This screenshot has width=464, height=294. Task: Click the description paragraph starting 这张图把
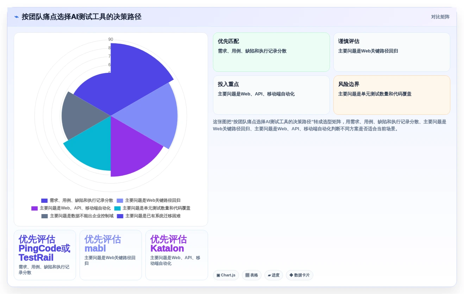tap(330, 125)
